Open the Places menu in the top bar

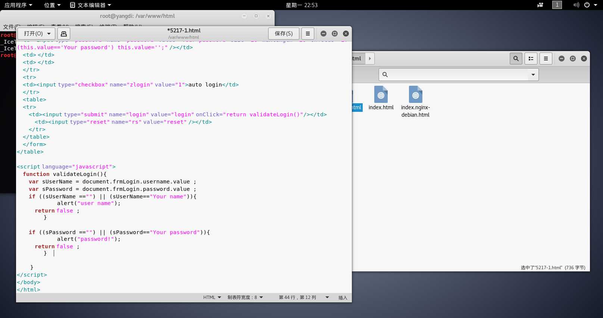point(52,5)
